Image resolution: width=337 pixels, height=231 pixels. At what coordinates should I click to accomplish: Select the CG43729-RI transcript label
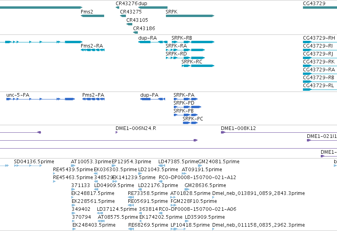(x=318, y=46)
